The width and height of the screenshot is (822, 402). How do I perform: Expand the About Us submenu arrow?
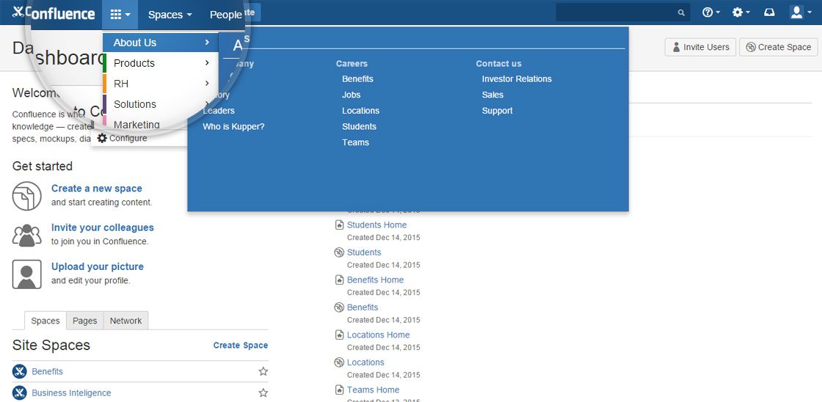tap(208, 43)
